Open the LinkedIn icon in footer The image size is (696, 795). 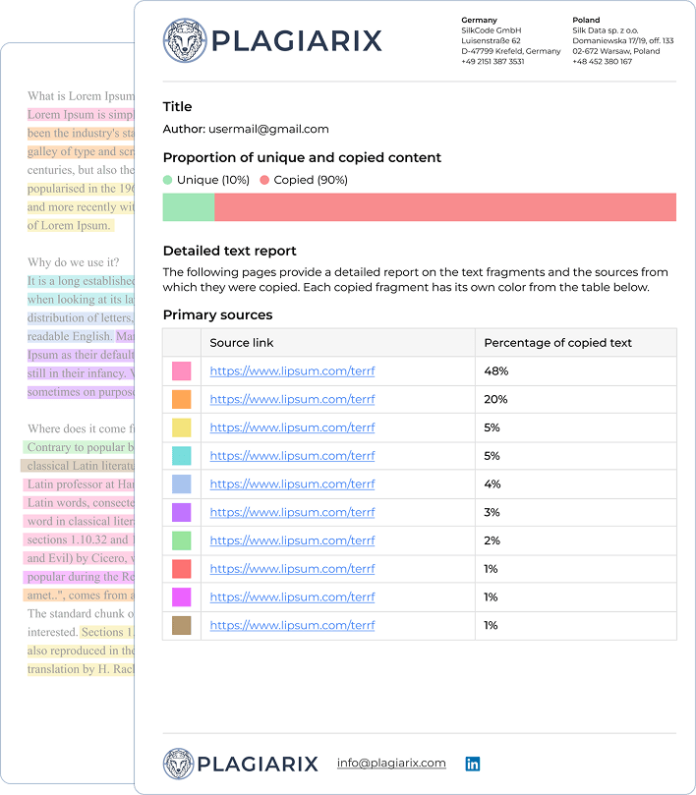point(472,764)
